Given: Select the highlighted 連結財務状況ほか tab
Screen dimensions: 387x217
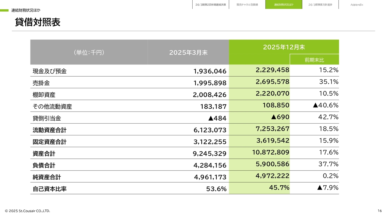Looking at the screenshot, I should pyautogui.click(x=284, y=5).
